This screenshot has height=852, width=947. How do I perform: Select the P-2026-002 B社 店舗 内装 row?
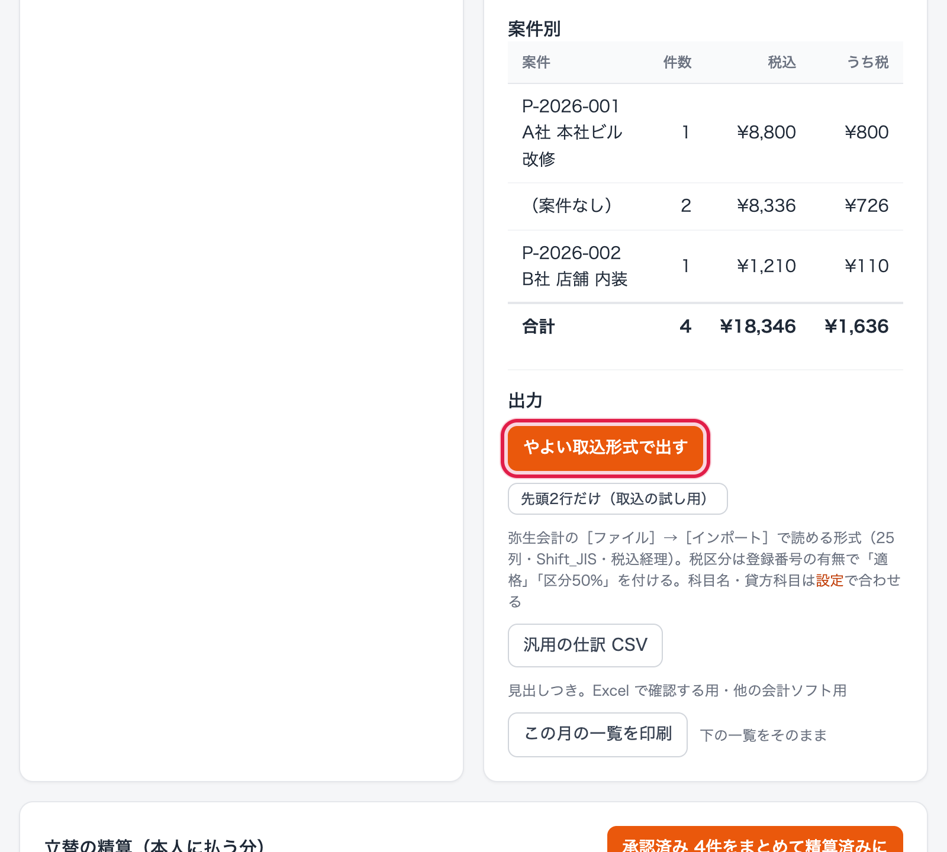click(x=705, y=266)
